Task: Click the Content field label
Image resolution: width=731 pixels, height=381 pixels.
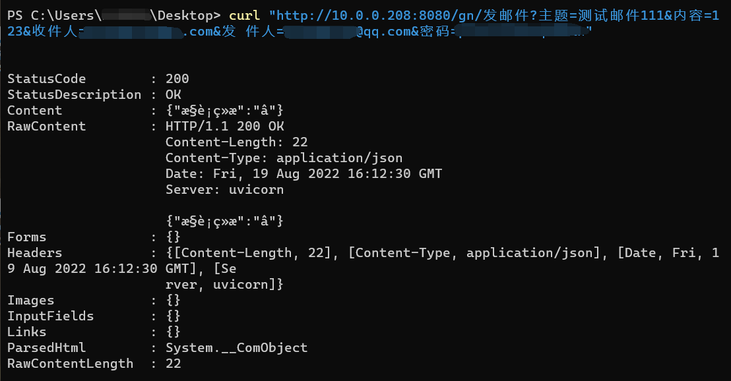Action: coord(34,110)
